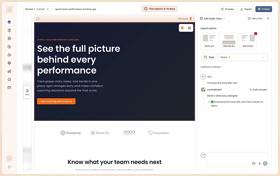This screenshot has width=280, height=176.
Task: Open the analytics bar chart icon
Action: point(9,71)
